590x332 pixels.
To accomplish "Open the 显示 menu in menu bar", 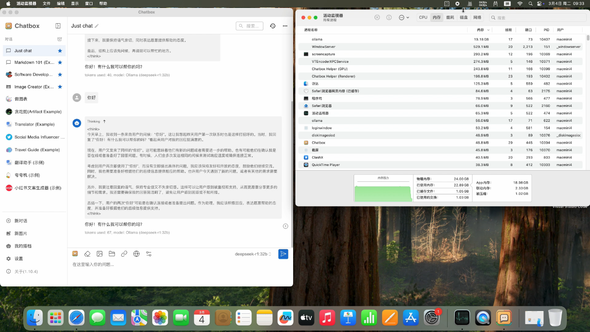I will click(75, 3).
